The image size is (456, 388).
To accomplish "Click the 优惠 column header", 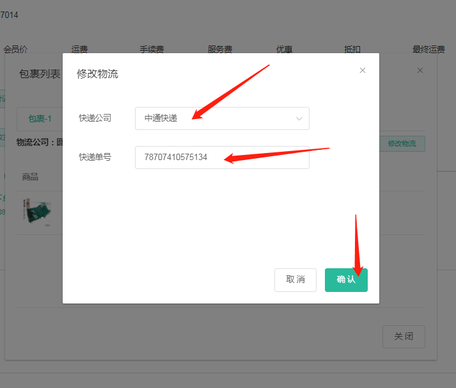I will coord(284,49).
